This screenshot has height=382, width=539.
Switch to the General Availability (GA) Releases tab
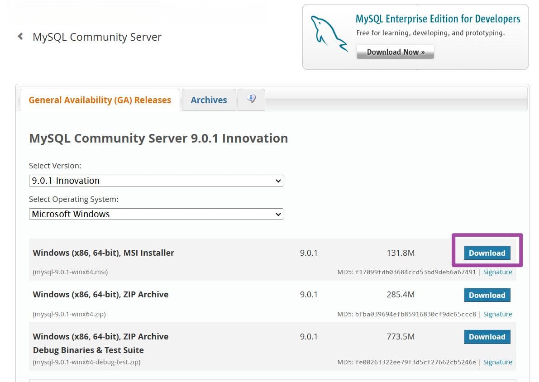(100, 100)
